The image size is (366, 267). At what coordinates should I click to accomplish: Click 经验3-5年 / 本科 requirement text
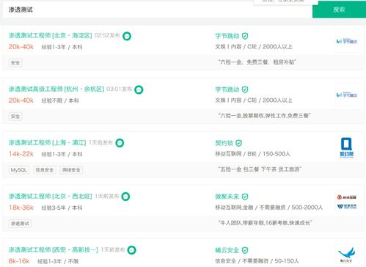click(x=62, y=208)
